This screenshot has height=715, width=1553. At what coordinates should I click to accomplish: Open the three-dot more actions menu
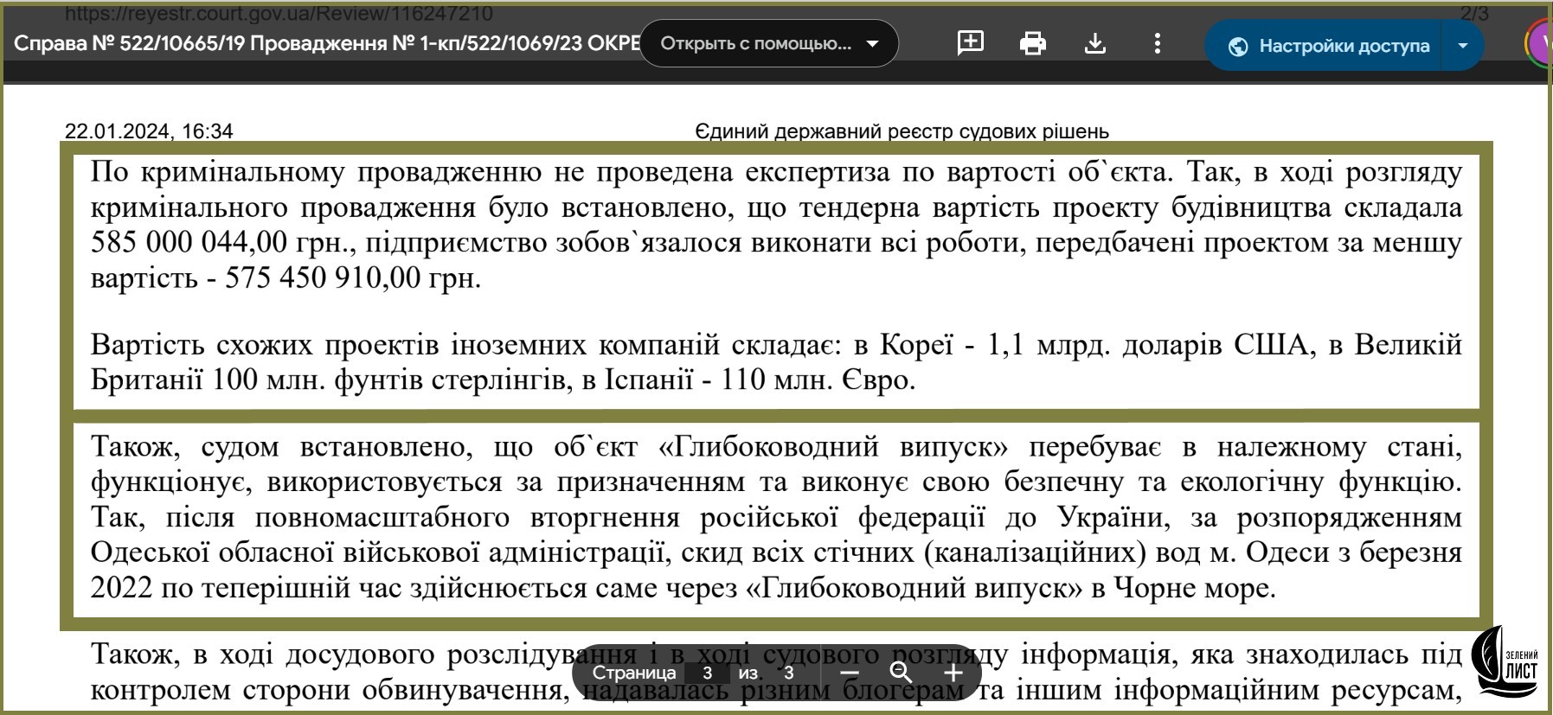pyautogui.click(x=1157, y=43)
